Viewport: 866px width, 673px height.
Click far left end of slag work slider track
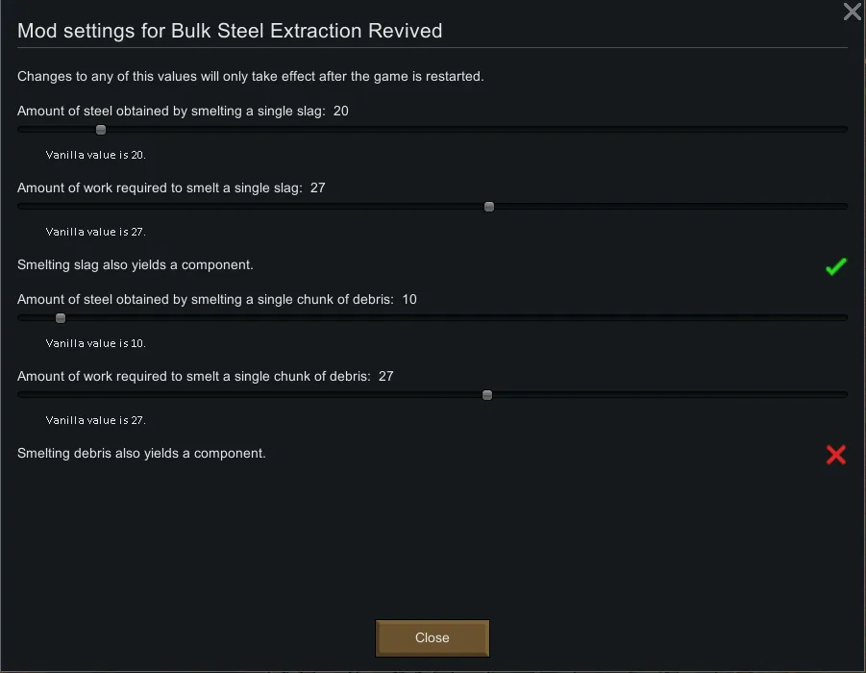coord(21,206)
